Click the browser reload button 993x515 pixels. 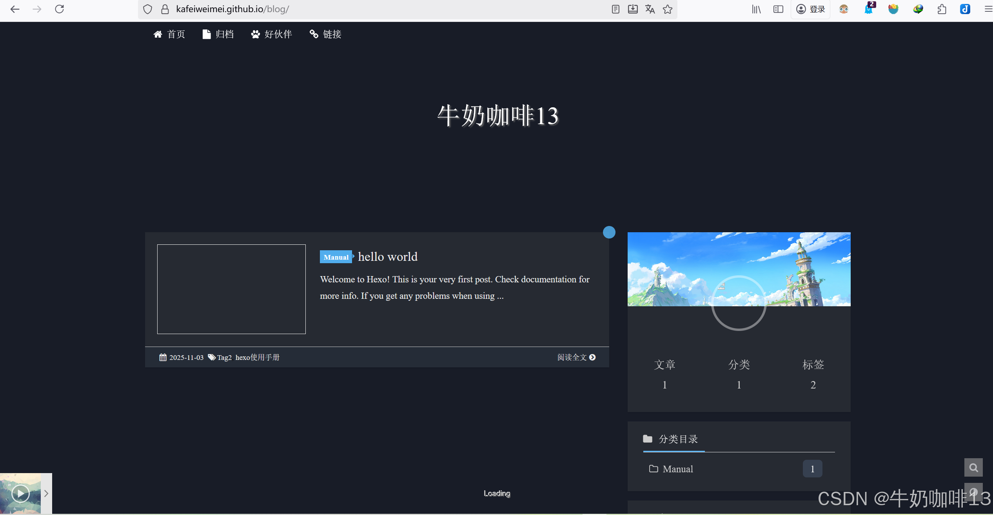[59, 9]
